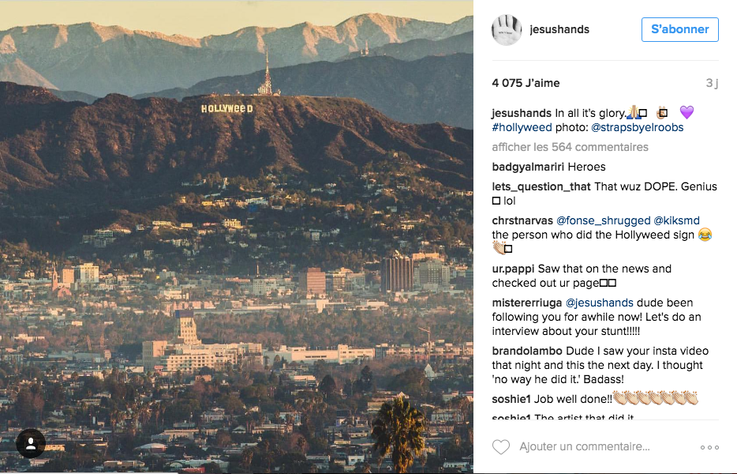Click the S'abonner follow button

coord(679,29)
